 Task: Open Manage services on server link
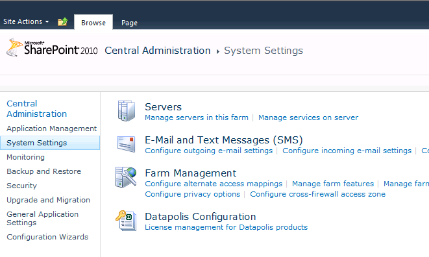tap(308, 117)
